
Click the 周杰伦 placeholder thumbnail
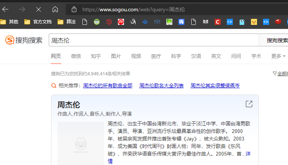pyautogui.click(x=81, y=143)
